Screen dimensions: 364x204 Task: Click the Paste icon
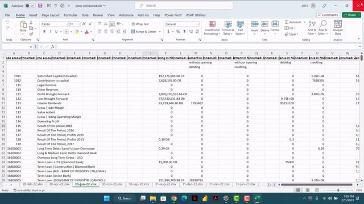(x=23, y=24)
